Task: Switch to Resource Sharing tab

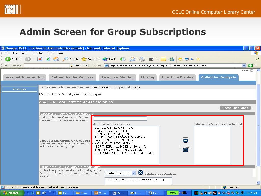Action: coord(118,77)
